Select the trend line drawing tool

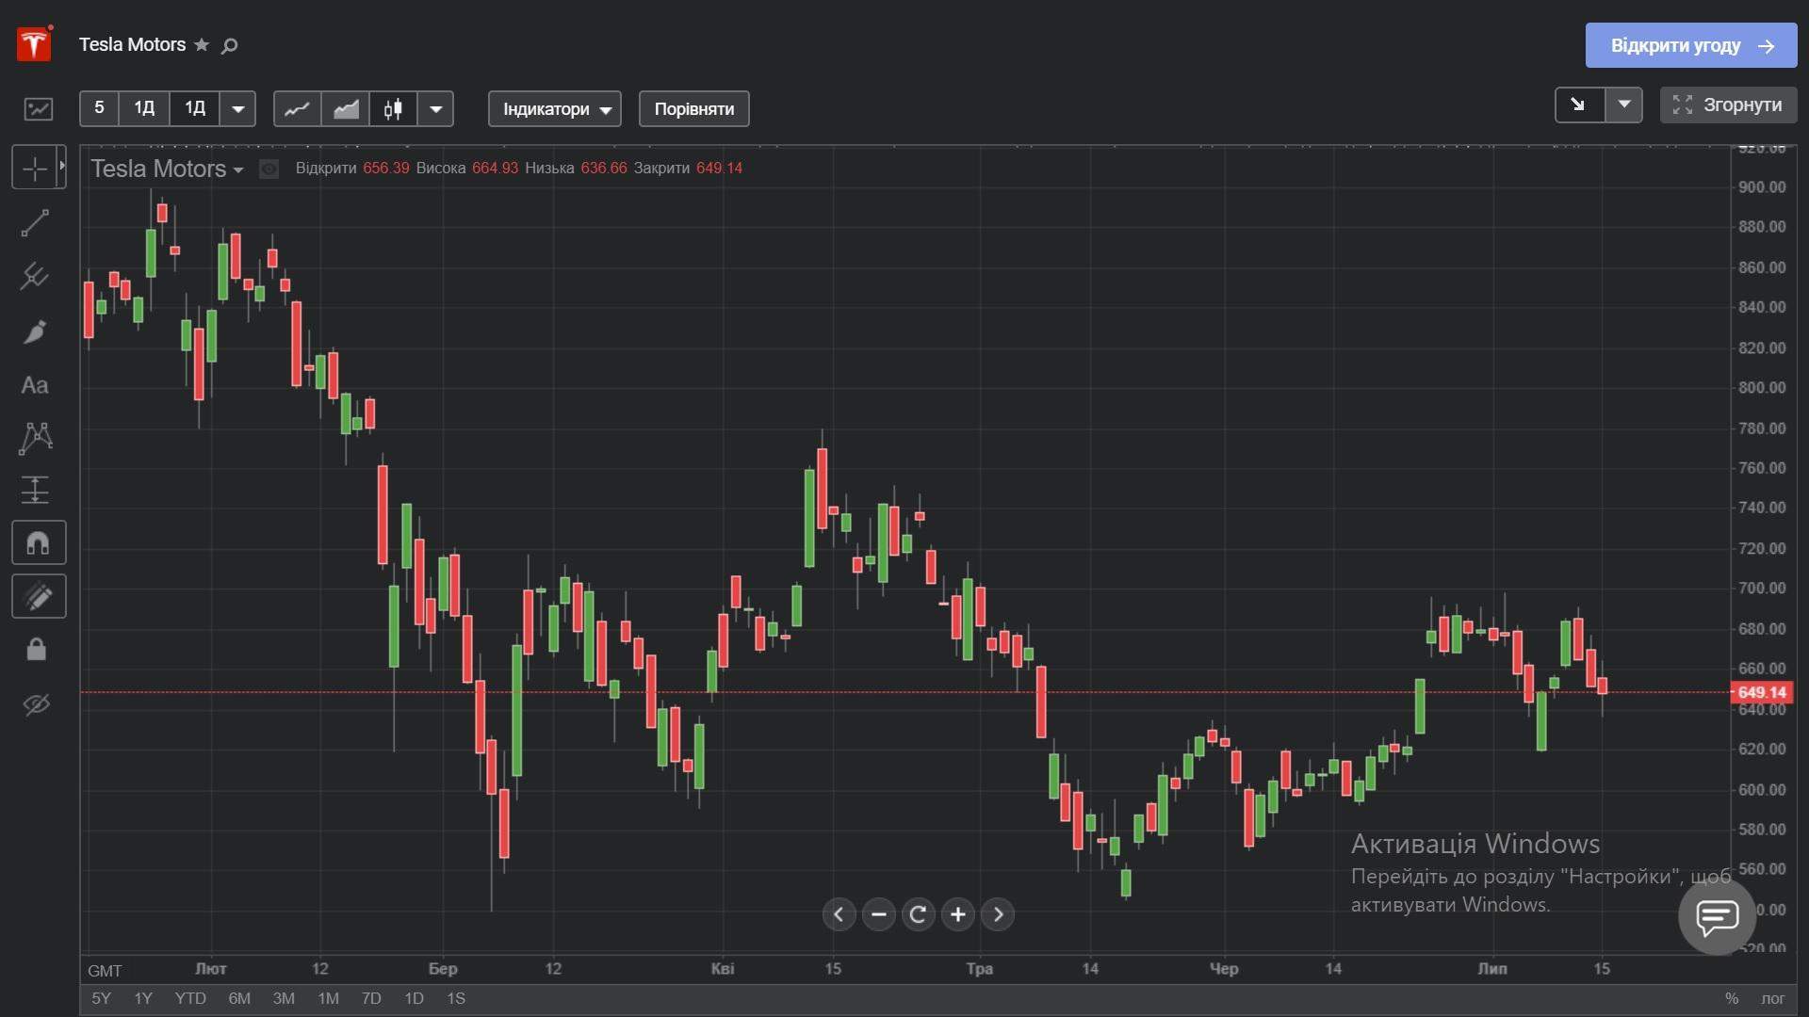click(x=35, y=223)
